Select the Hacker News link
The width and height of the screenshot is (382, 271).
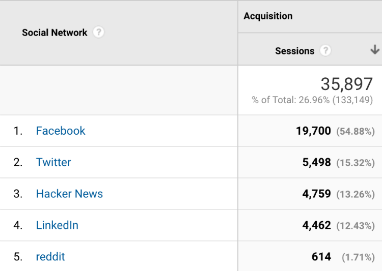(x=69, y=194)
